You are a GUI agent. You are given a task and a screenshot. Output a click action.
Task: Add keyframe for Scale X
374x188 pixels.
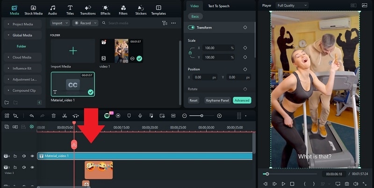[x=245, y=48]
